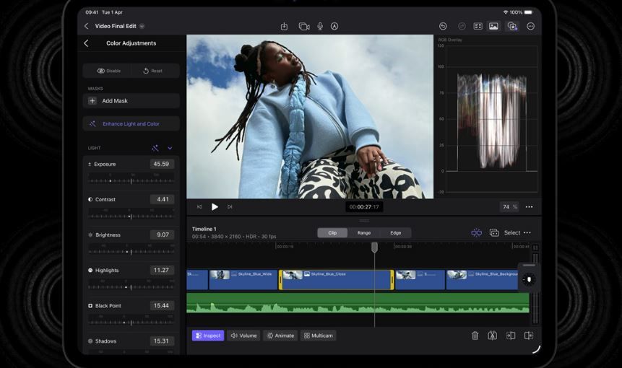Click the voiceover microphone icon
Viewport: 622px width, 368px height.
click(319, 26)
